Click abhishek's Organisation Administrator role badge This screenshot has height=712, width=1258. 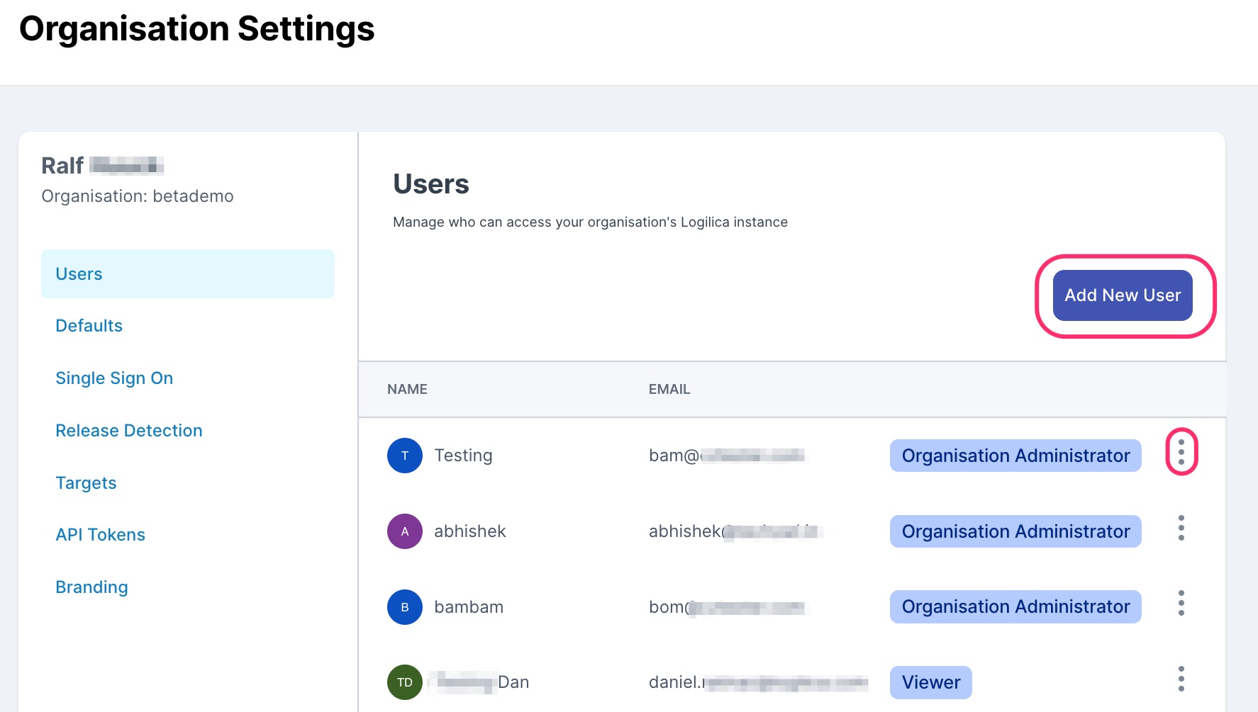click(1015, 531)
